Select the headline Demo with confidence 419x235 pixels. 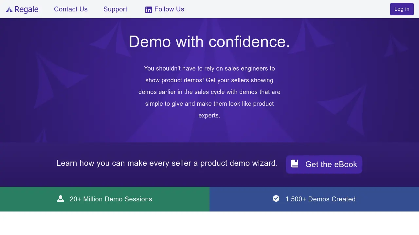pos(209,42)
